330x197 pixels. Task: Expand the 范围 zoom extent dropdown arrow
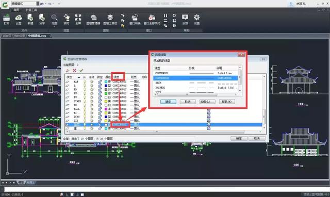coord(54,26)
